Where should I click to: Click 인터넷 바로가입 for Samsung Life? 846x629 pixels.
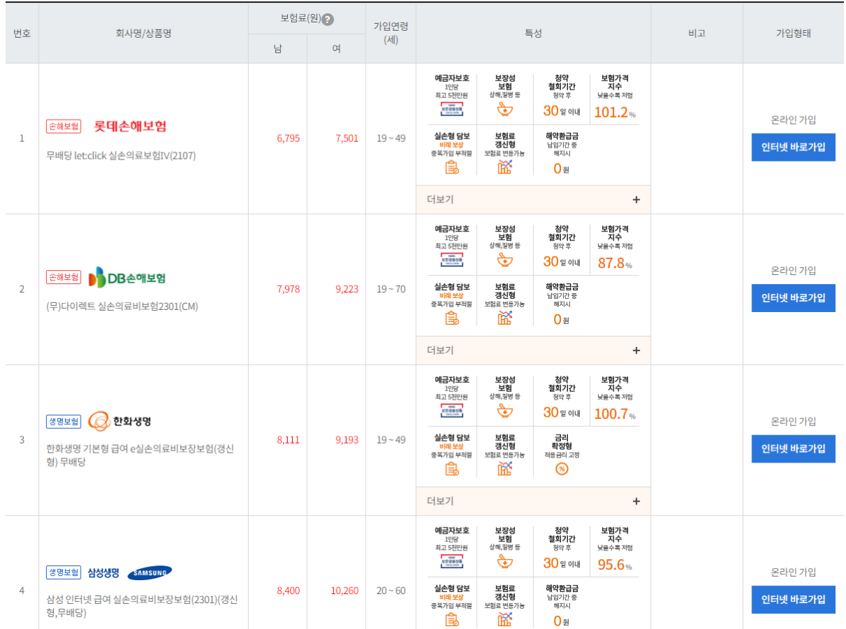point(793,600)
